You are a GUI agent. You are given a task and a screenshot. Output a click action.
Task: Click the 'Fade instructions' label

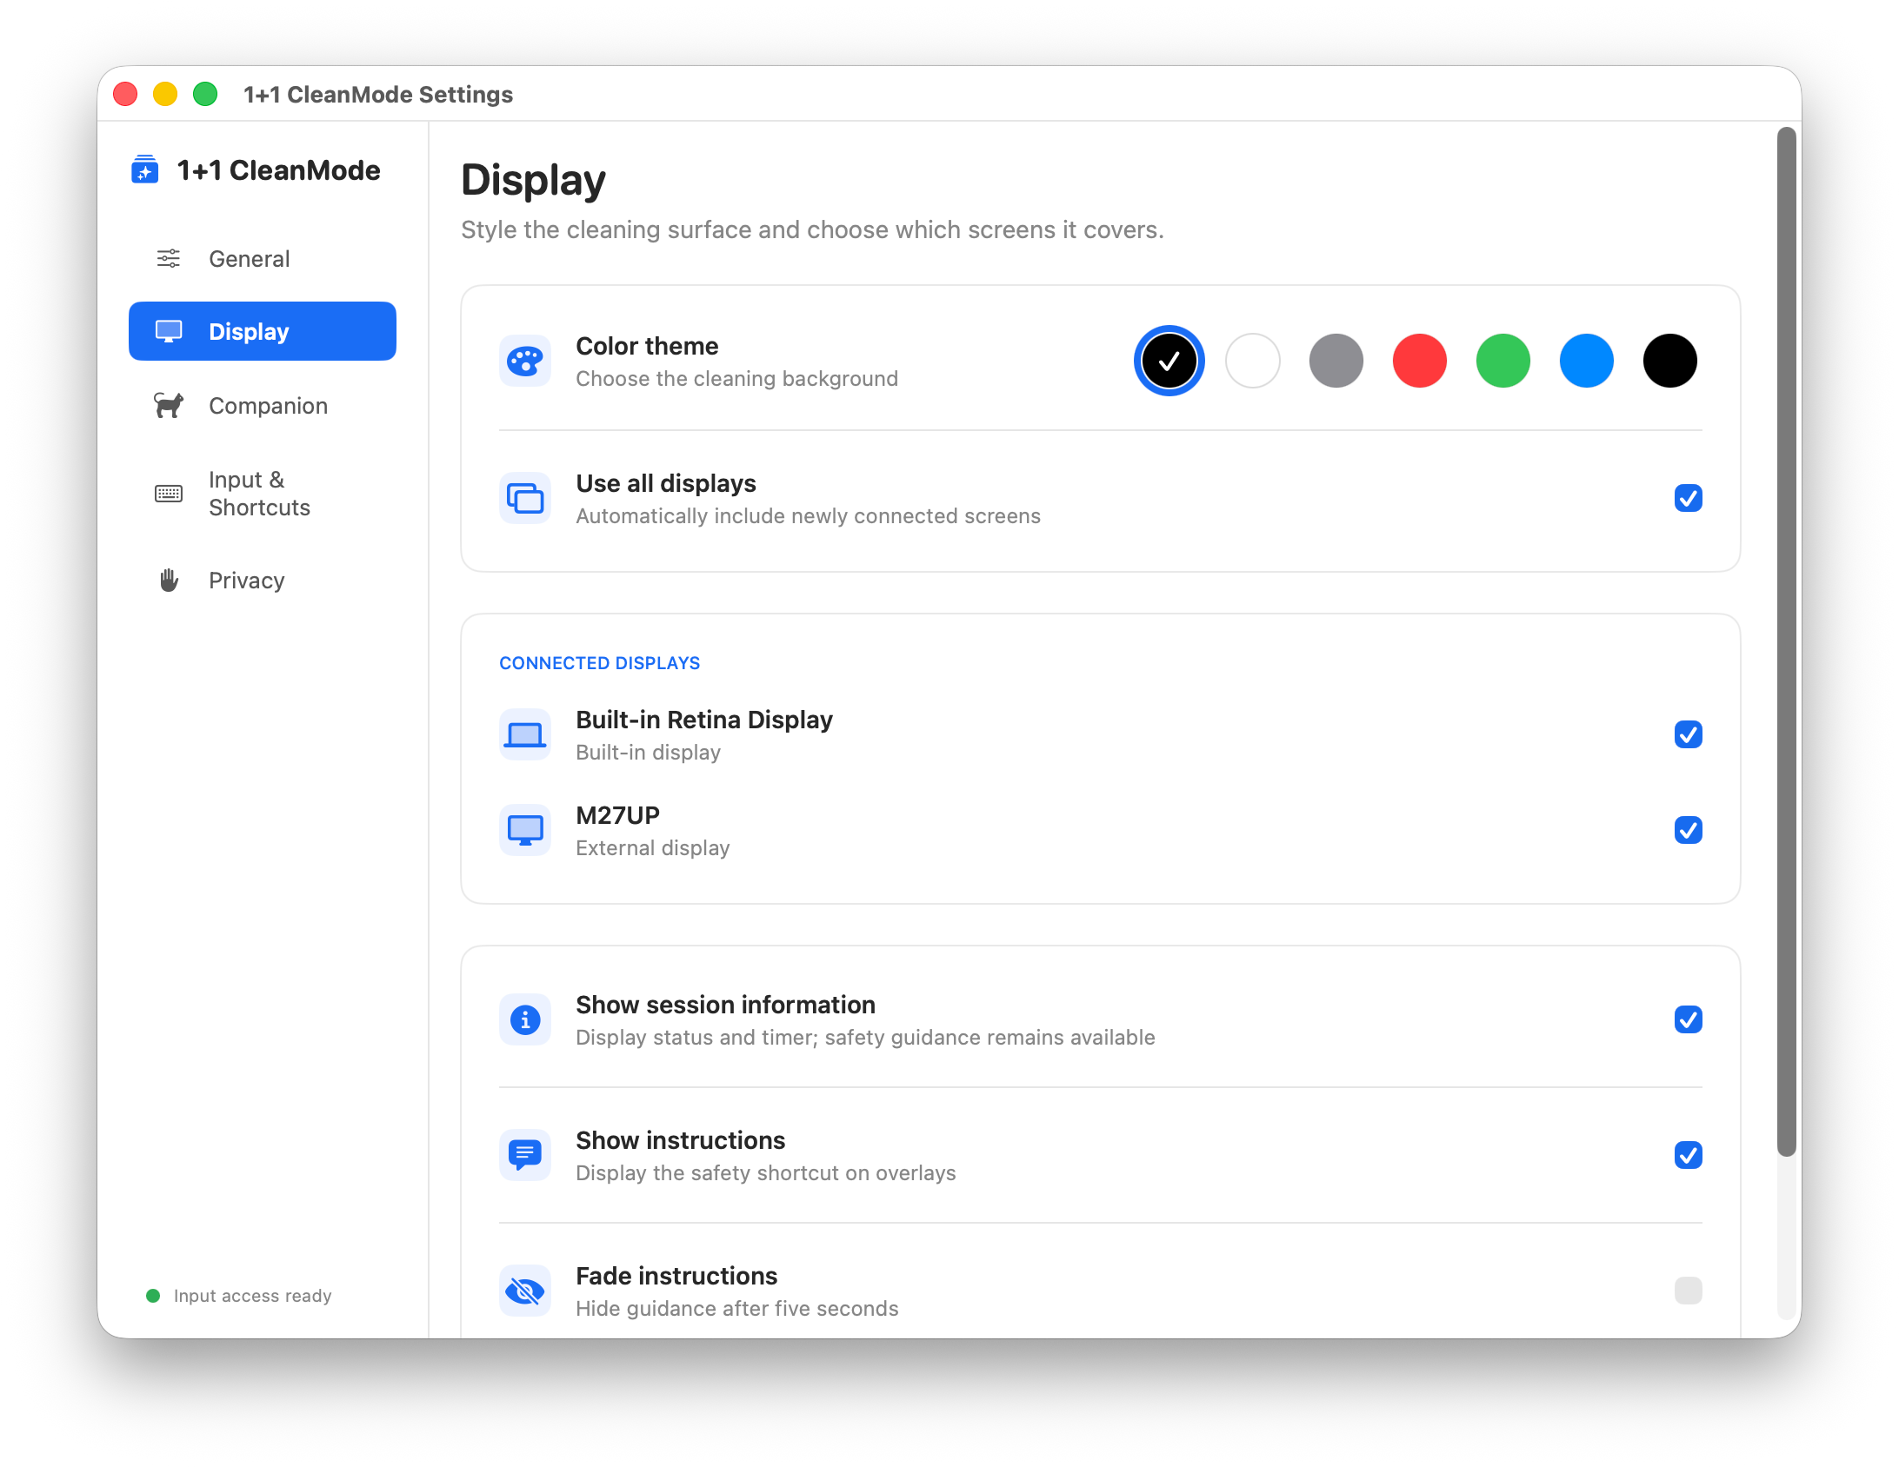tap(676, 1276)
